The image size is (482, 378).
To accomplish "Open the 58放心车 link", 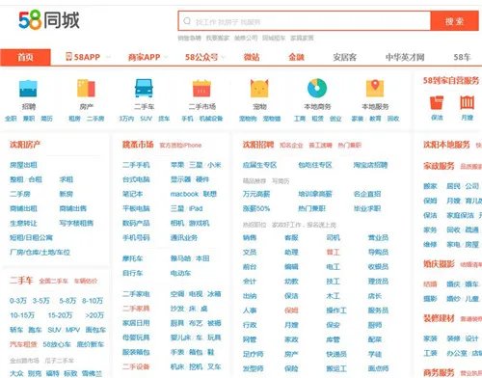I will tap(57, 344).
